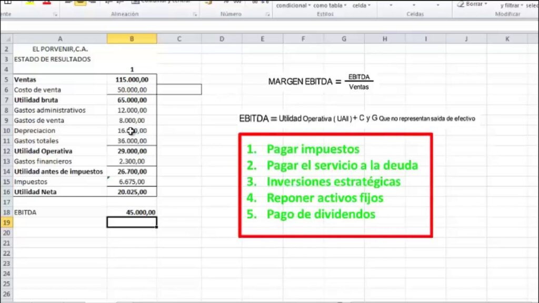Screen dimensions: 539x303
Task: Select the column B header
Action: click(x=132, y=39)
